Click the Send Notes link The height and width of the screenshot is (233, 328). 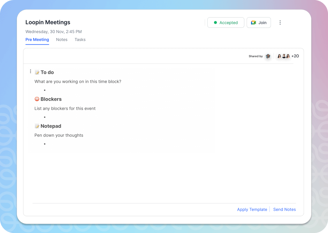(284, 209)
